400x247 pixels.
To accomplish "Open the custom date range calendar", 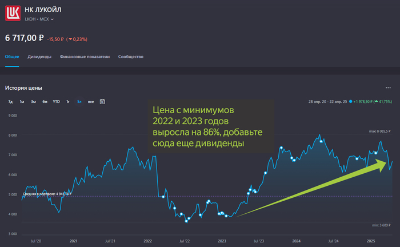I will [102, 101].
